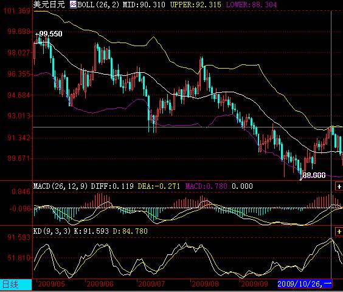The height and width of the screenshot is (292, 343).
Task: Click the 99.550 high price marker
Action: 49,34
